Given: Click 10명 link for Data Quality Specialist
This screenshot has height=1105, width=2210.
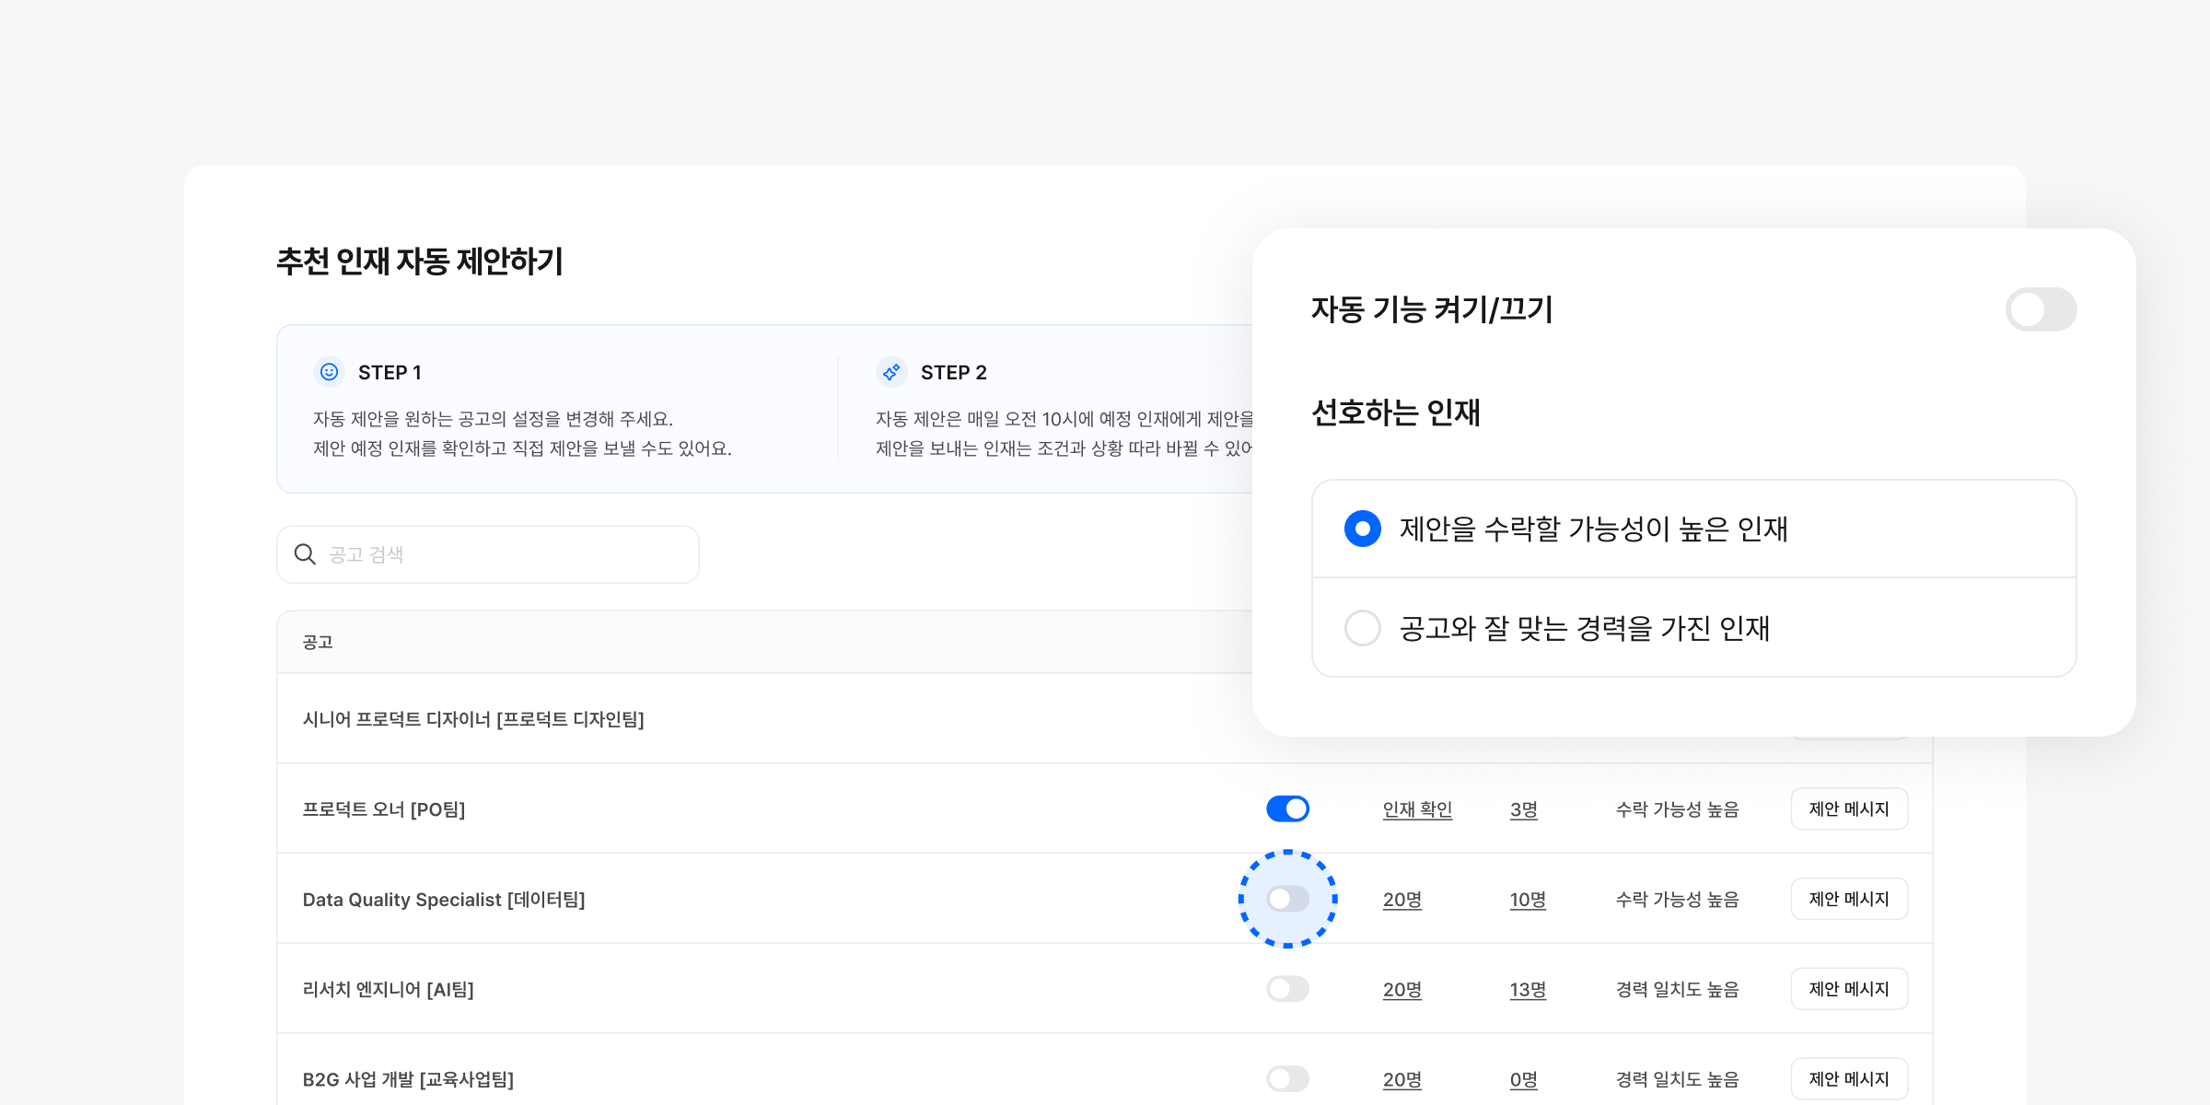Looking at the screenshot, I should point(1528,900).
